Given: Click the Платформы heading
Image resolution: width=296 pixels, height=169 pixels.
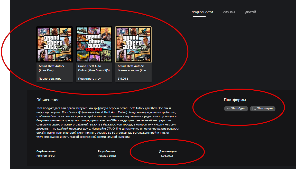Looking at the screenshot, I should point(235,100).
